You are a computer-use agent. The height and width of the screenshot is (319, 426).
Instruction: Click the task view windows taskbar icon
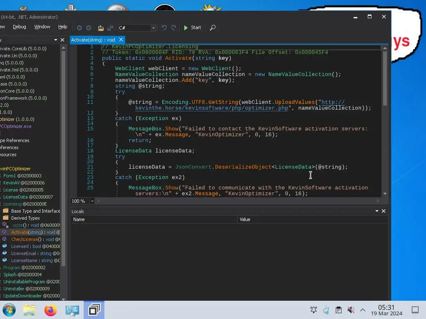tap(94, 310)
